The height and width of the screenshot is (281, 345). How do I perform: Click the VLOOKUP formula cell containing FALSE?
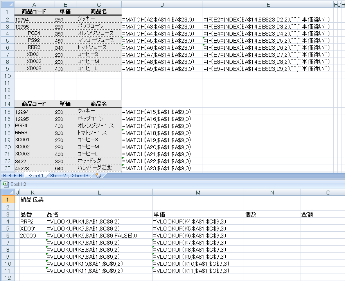[99, 235]
